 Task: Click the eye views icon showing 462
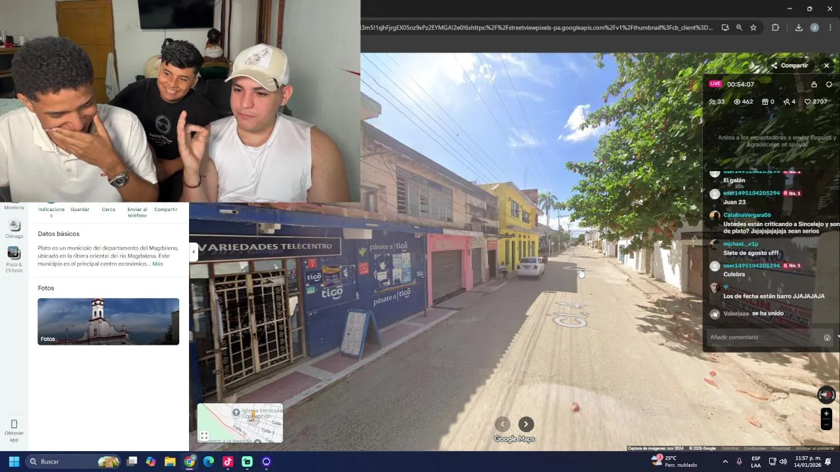pyautogui.click(x=737, y=102)
